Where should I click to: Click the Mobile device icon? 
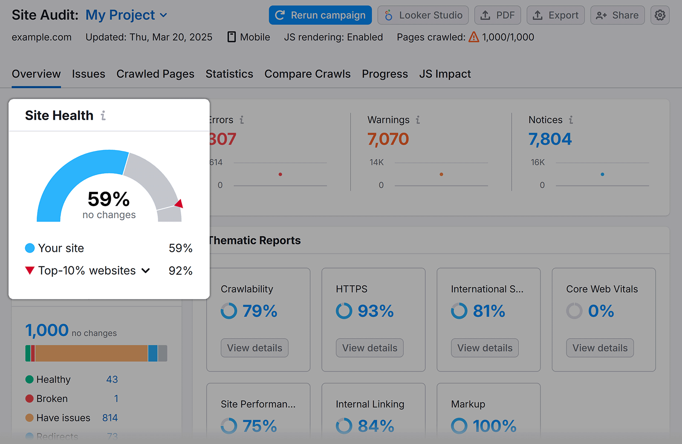click(231, 37)
